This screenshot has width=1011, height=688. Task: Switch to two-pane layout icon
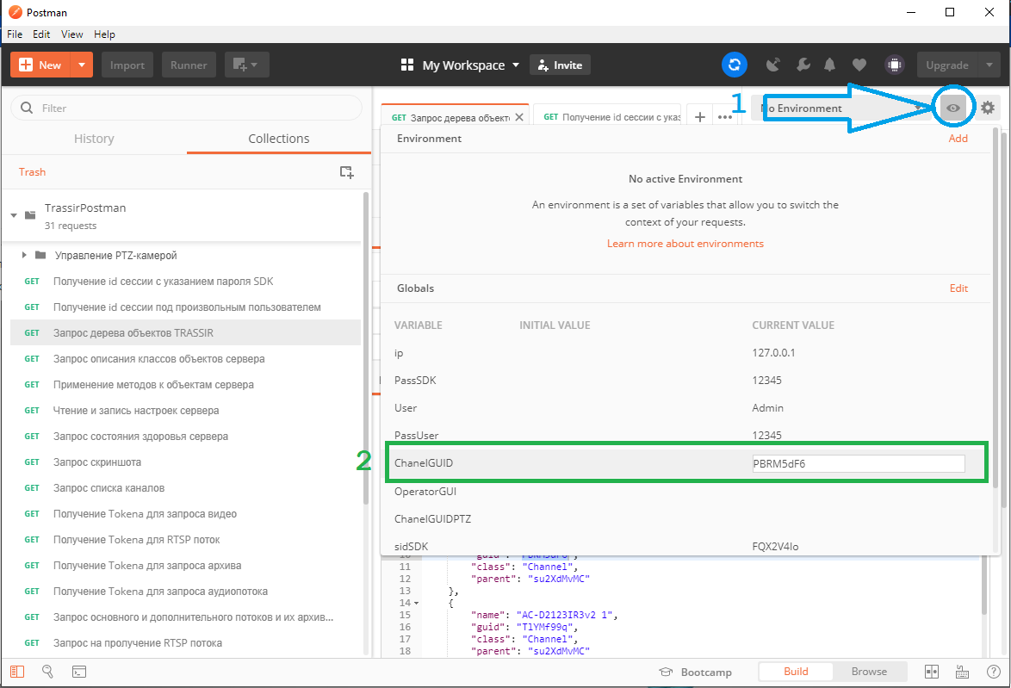tap(932, 672)
